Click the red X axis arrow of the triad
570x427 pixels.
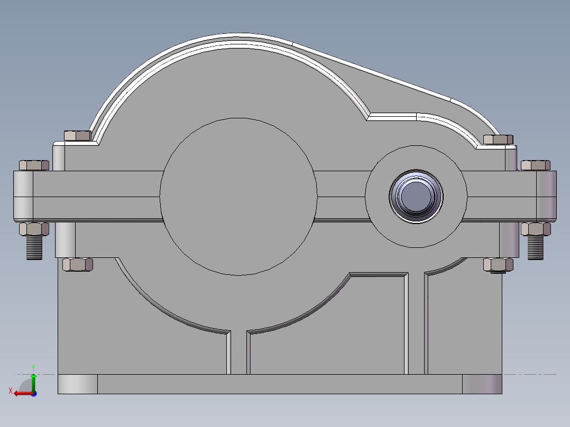tap(23, 394)
